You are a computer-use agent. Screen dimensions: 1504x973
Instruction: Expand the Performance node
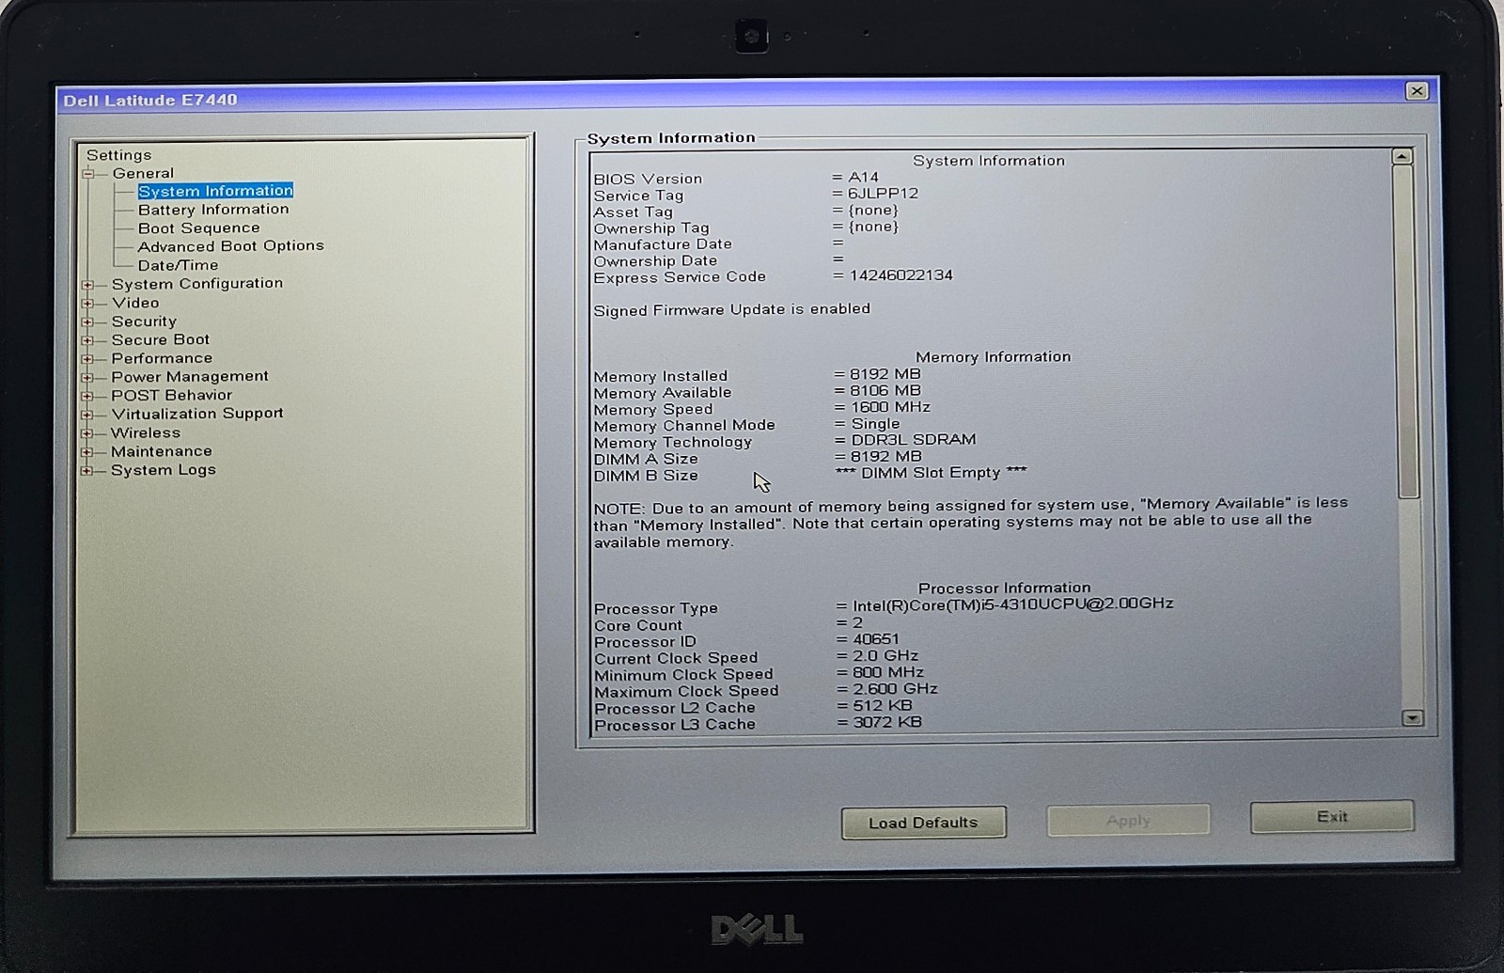point(87,359)
